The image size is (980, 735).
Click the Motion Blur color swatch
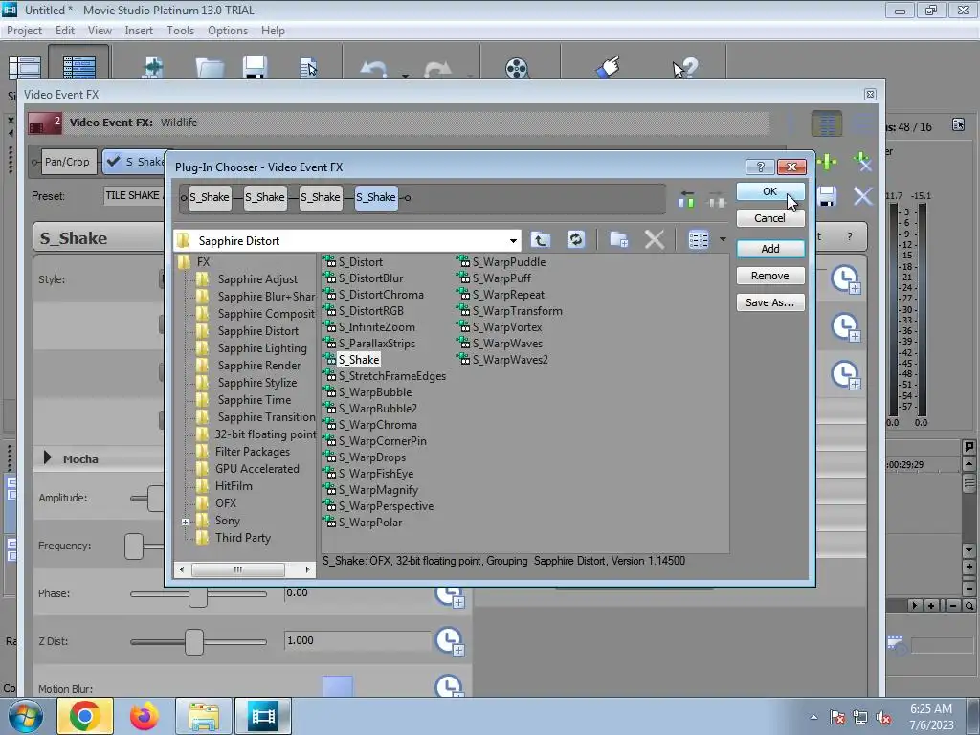338,686
